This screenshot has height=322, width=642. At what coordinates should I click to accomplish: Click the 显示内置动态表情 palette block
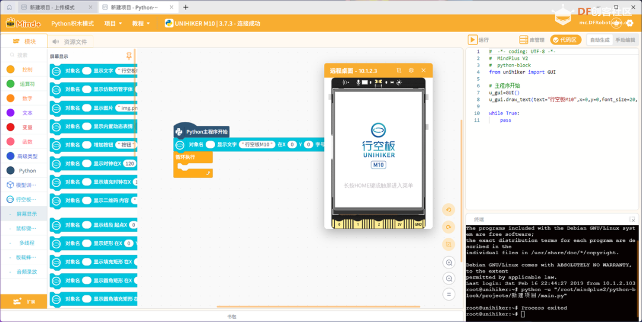(93, 127)
